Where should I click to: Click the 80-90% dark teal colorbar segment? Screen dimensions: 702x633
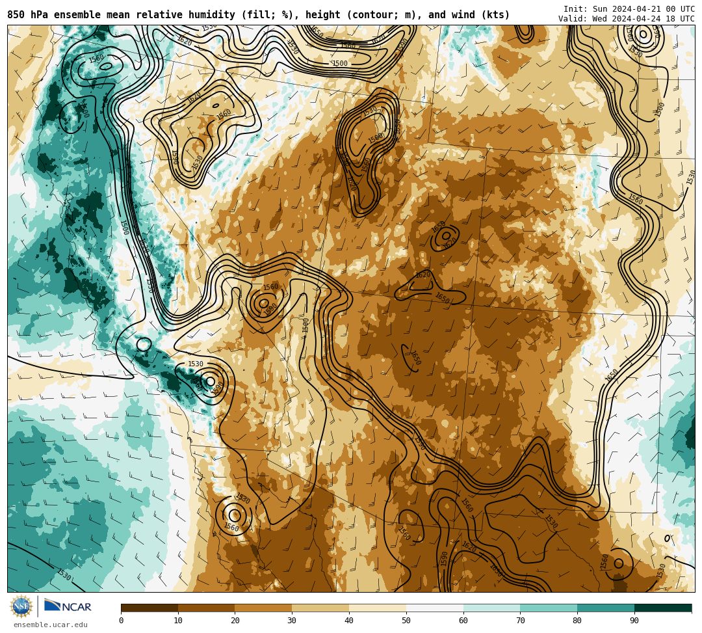pyautogui.click(x=606, y=608)
